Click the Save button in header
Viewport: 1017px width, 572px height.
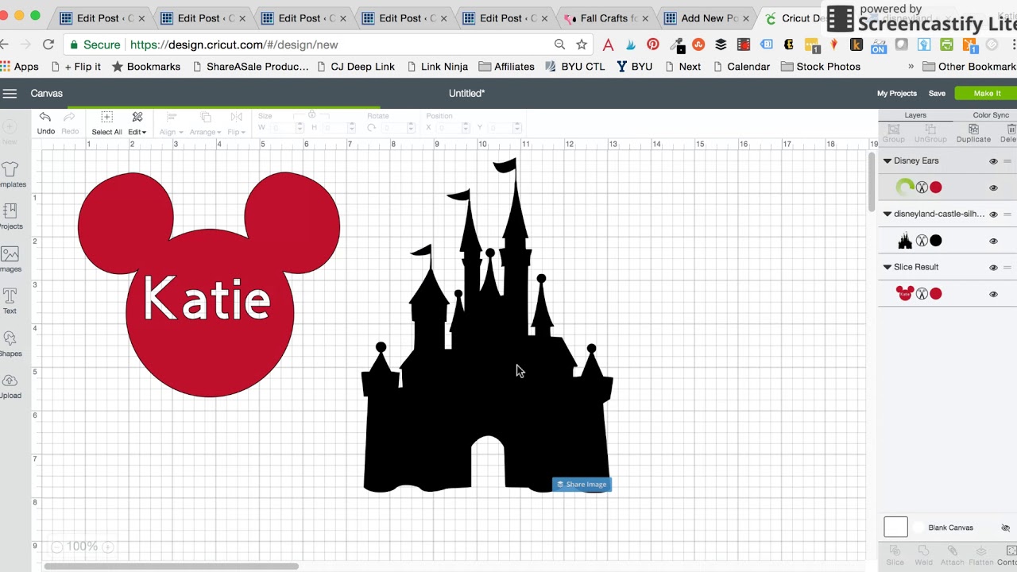click(937, 94)
